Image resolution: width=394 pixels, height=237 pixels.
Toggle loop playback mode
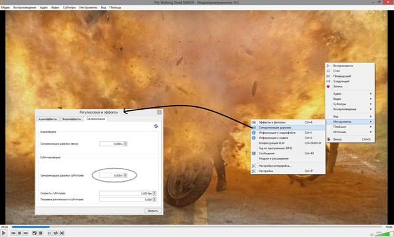point(56,233)
